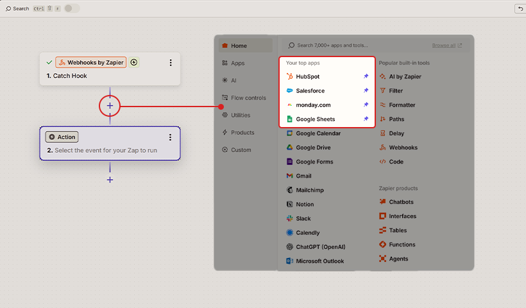Viewport: 526px width, 308px height.
Task: Choose the Google Sheets icon
Action: (290, 119)
